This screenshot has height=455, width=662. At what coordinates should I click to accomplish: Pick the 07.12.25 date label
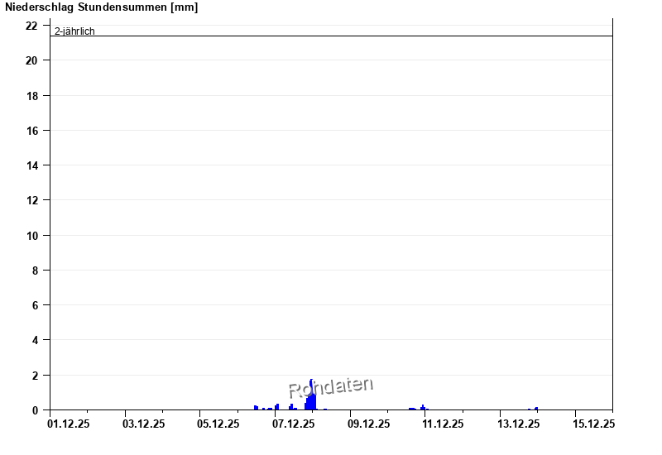(293, 424)
